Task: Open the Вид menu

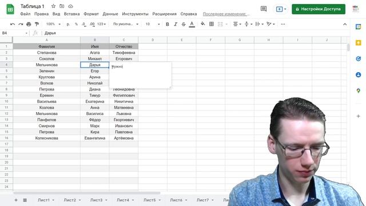Action: point(56,14)
